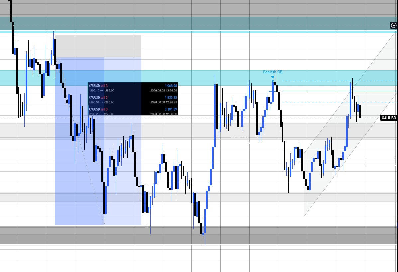This screenshot has width=398, height=272.
Task: Click XAUUSD sell 3 row with profit 1 068.98
Action: click(x=133, y=88)
